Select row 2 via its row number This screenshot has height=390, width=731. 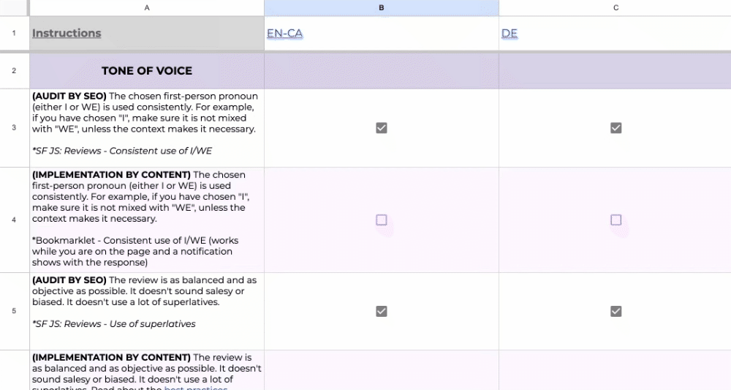14,71
